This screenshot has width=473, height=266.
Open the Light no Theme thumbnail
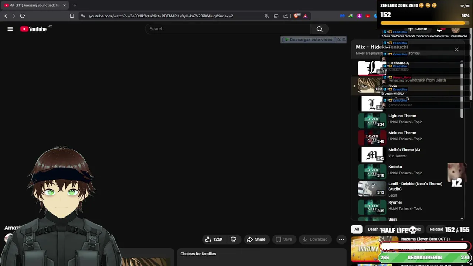point(372,120)
